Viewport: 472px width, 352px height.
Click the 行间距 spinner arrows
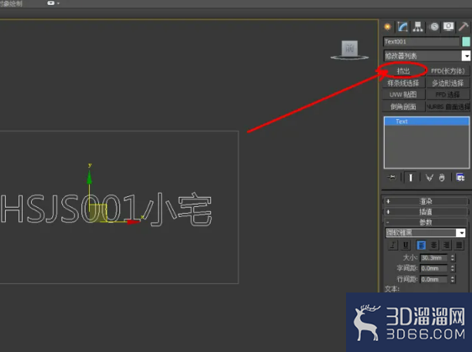click(x=453, y=279)
